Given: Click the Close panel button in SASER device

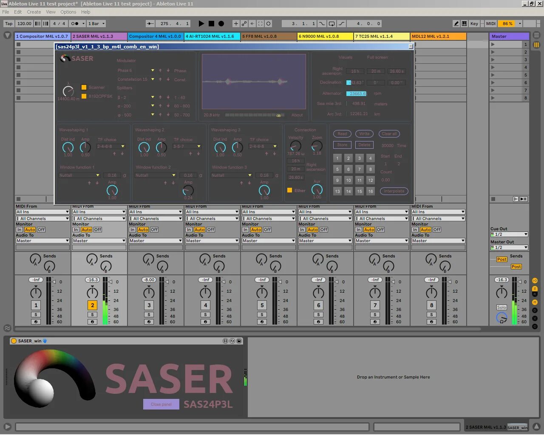Looking at the screenshot, I should (x=161, y=404).
